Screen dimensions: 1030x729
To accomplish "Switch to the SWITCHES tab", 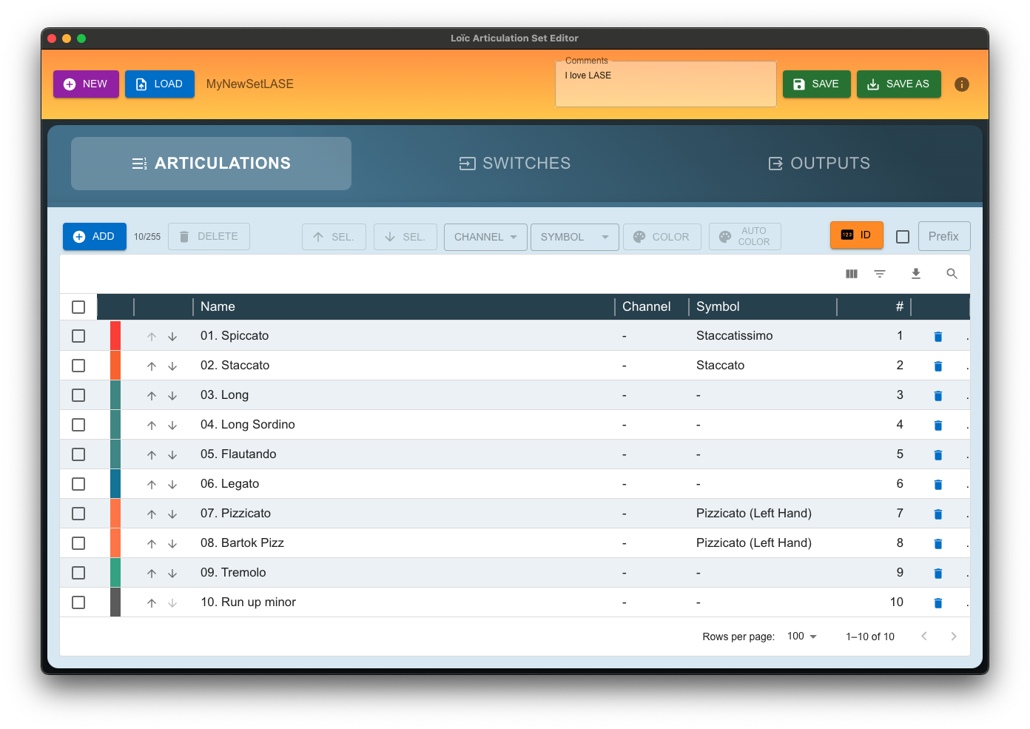I will pyautogui.click(x=515, y=164).
